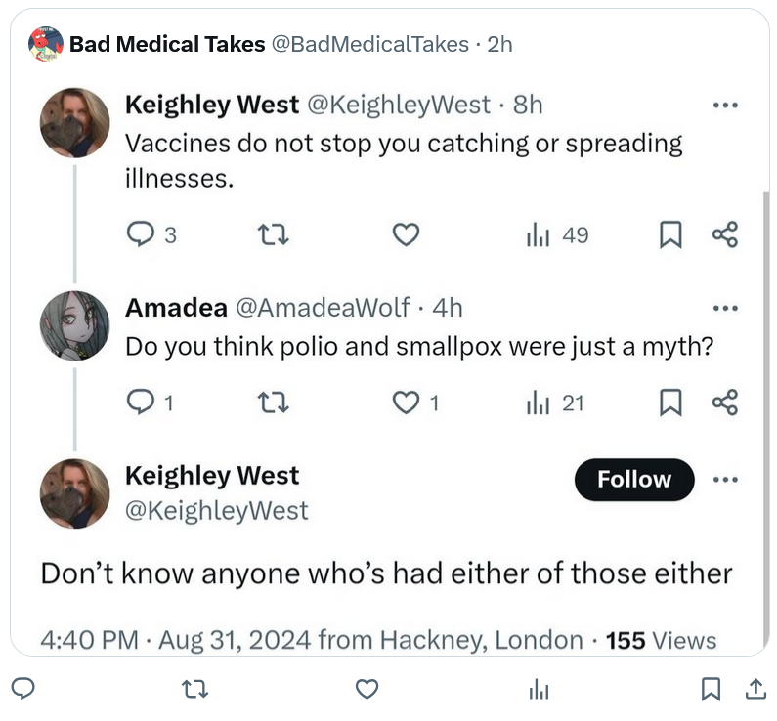777x721 pixels.
Task: Open more options on Keighley's first tweet
Action: coord(725,105)
